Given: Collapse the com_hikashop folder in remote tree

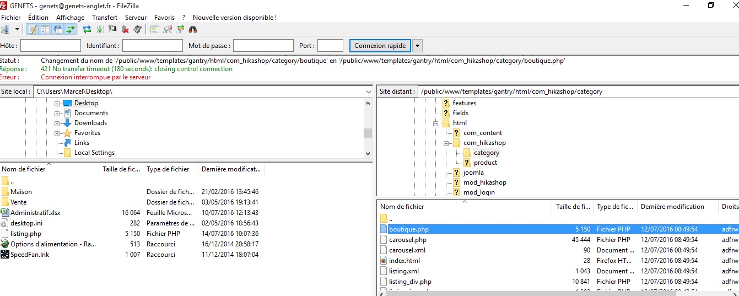Looking at the screenshot, I should (x=446, y=143).
